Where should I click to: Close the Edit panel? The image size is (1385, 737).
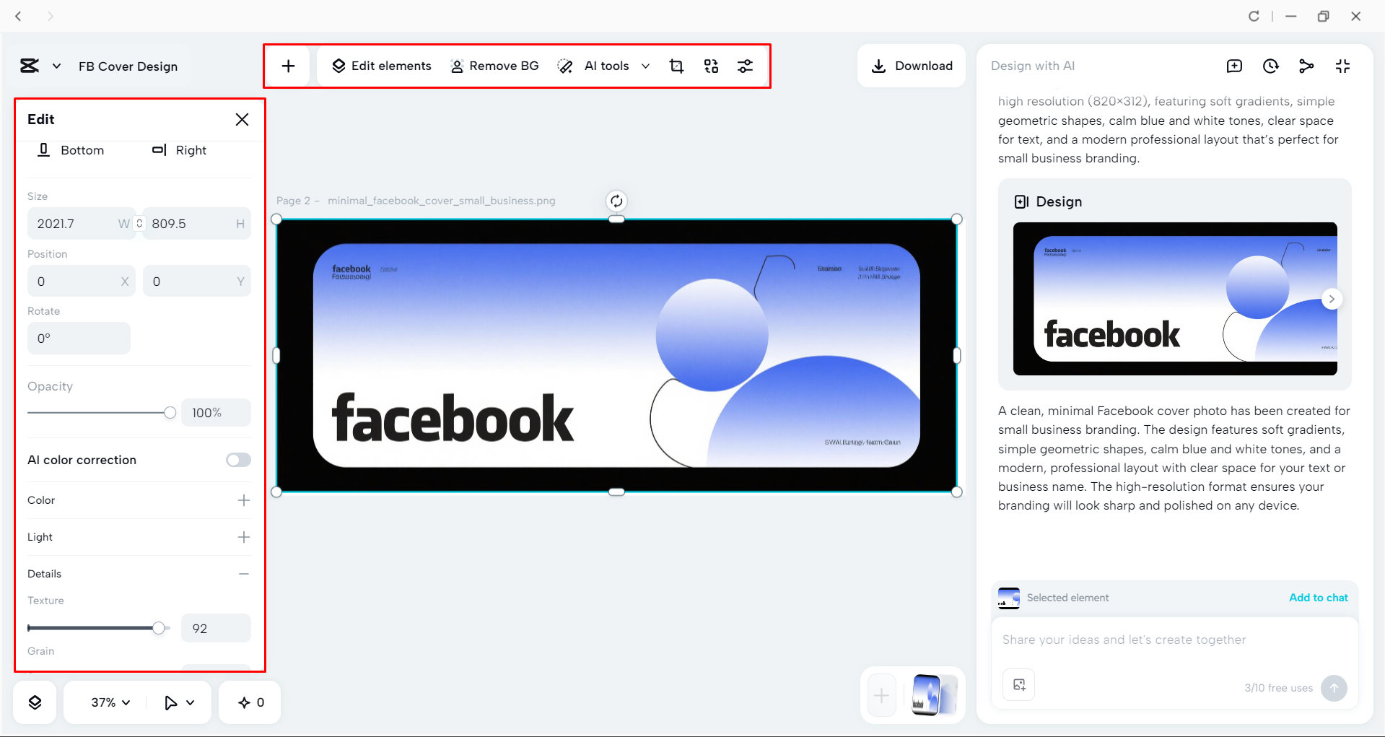(242, 119)
